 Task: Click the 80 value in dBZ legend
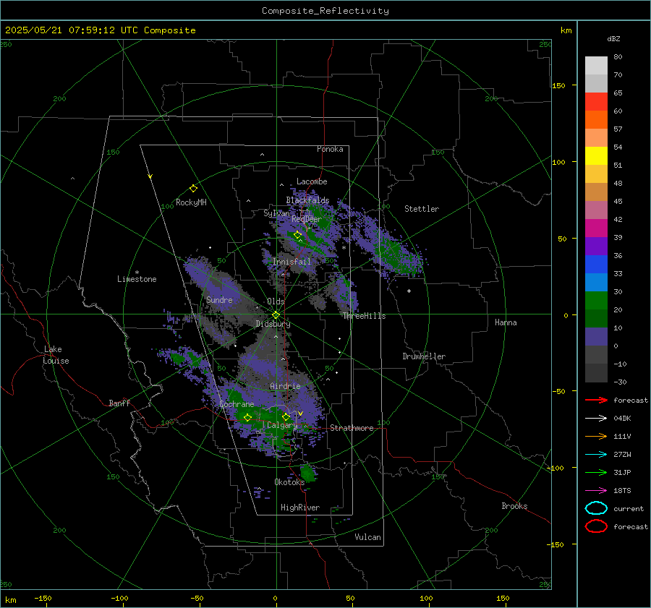(x=618, y=57)
